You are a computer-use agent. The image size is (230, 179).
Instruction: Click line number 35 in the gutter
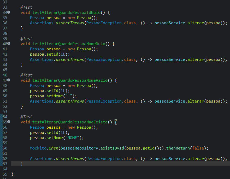tap(5, 17)
